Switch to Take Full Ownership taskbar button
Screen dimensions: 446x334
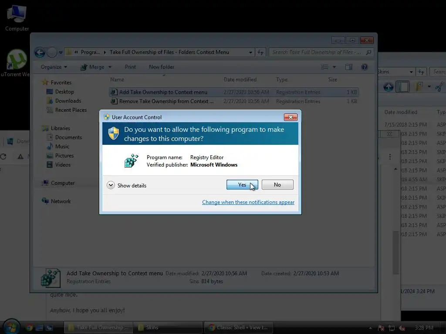tap(98, 327)
